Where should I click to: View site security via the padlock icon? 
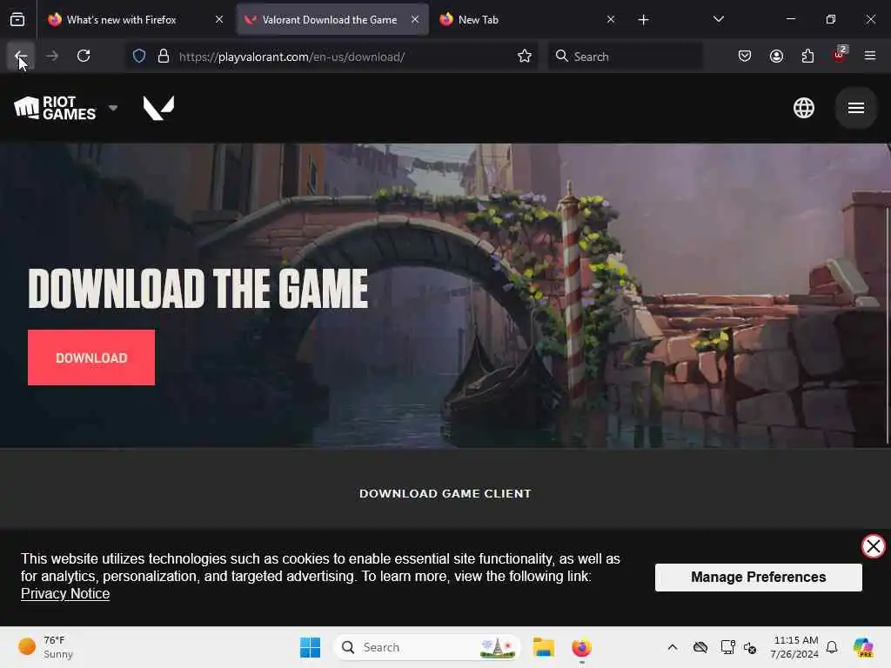click(x=164, y=57)
